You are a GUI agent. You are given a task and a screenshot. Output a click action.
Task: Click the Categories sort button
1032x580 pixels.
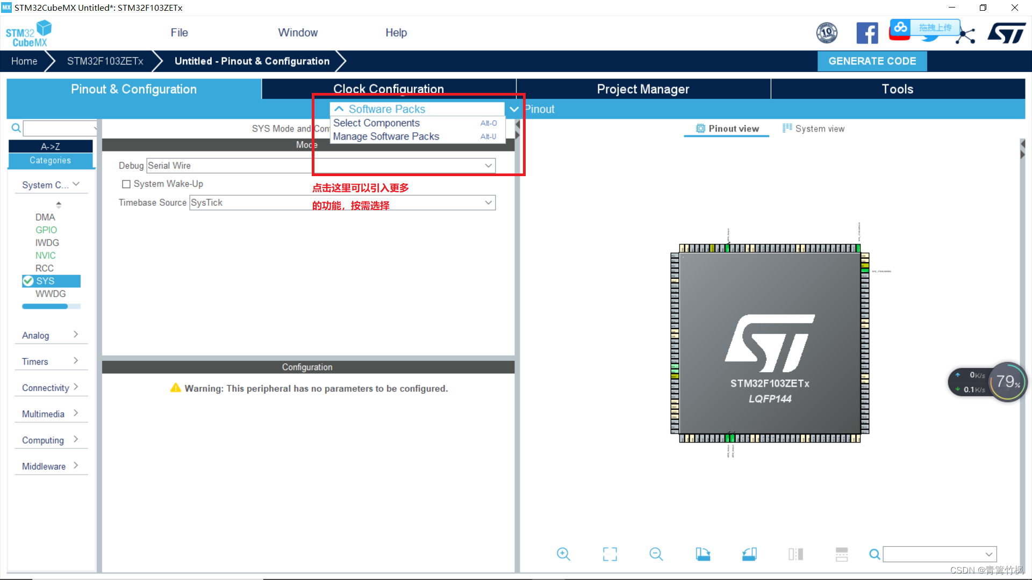pyautogui.click(x=51, y=160)
